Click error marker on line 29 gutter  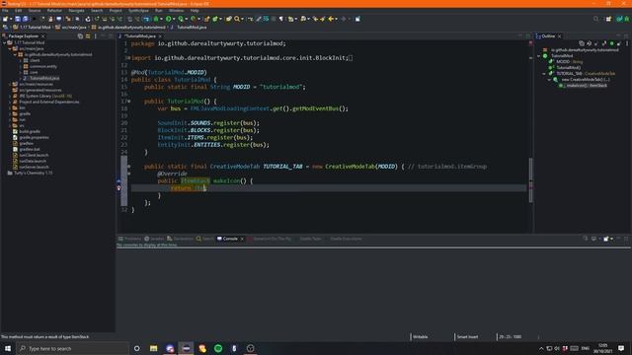click(118, 188)
